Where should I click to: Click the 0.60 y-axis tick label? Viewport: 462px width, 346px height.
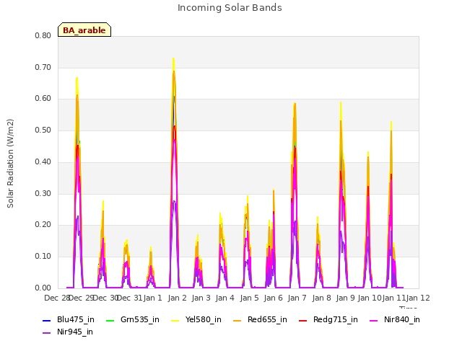pos(43,99)
